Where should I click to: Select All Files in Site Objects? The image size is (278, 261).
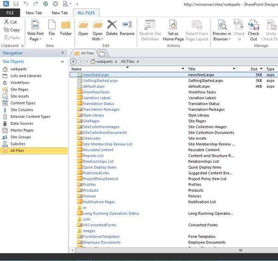click(x=34, y=151)
